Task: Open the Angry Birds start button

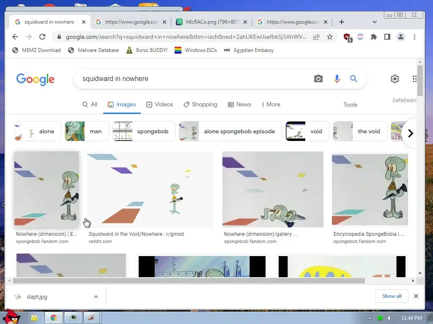Action: coord(11,317)
